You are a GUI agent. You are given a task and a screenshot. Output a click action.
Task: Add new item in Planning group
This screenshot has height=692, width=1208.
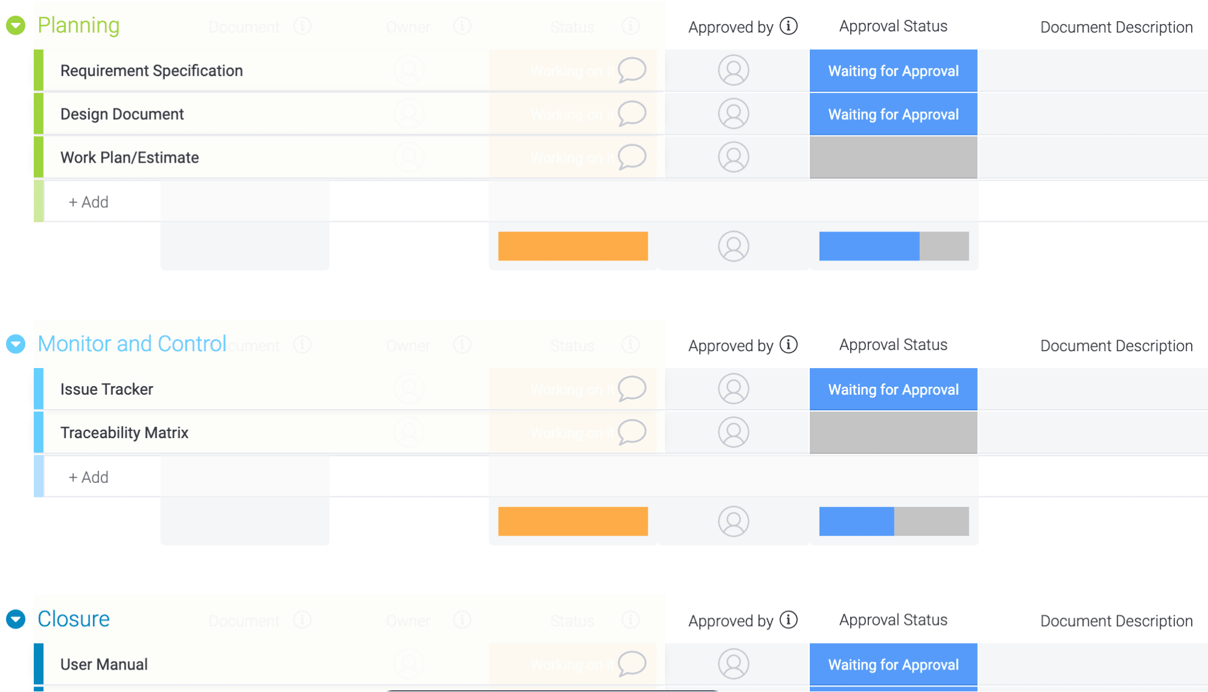(88, 202)
